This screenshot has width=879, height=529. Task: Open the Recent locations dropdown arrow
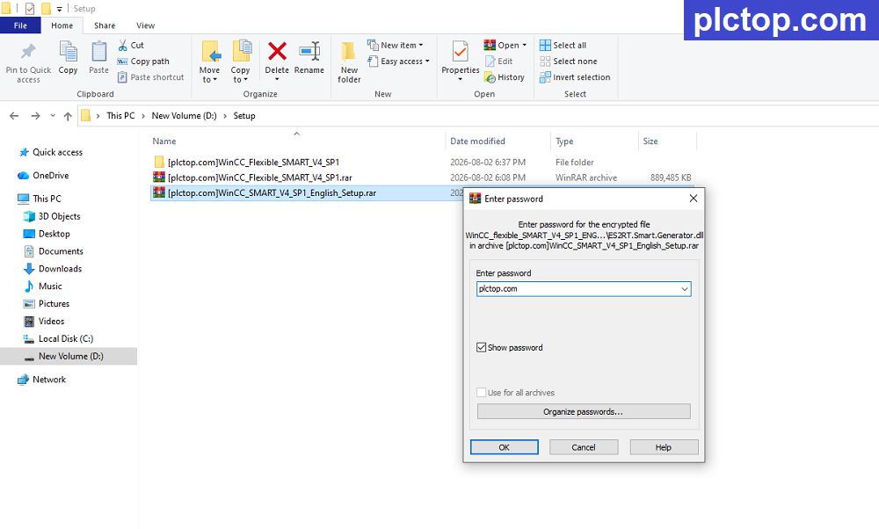[x=53, y=116]
